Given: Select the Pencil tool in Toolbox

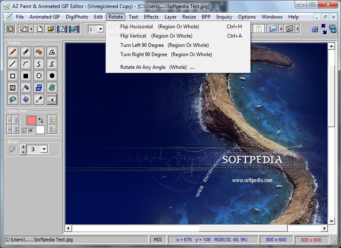Looking at the screenshot, I should 13,52.
